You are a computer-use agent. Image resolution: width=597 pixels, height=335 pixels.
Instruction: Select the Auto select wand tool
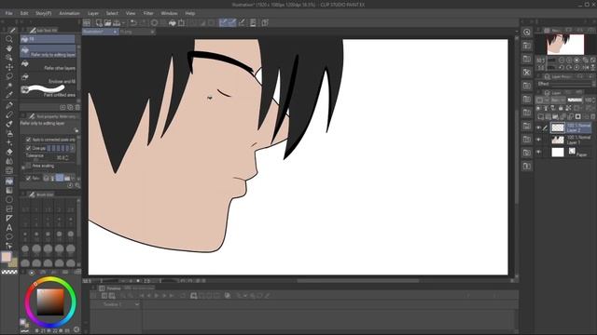pyautogui.click(x=9, y=86)
